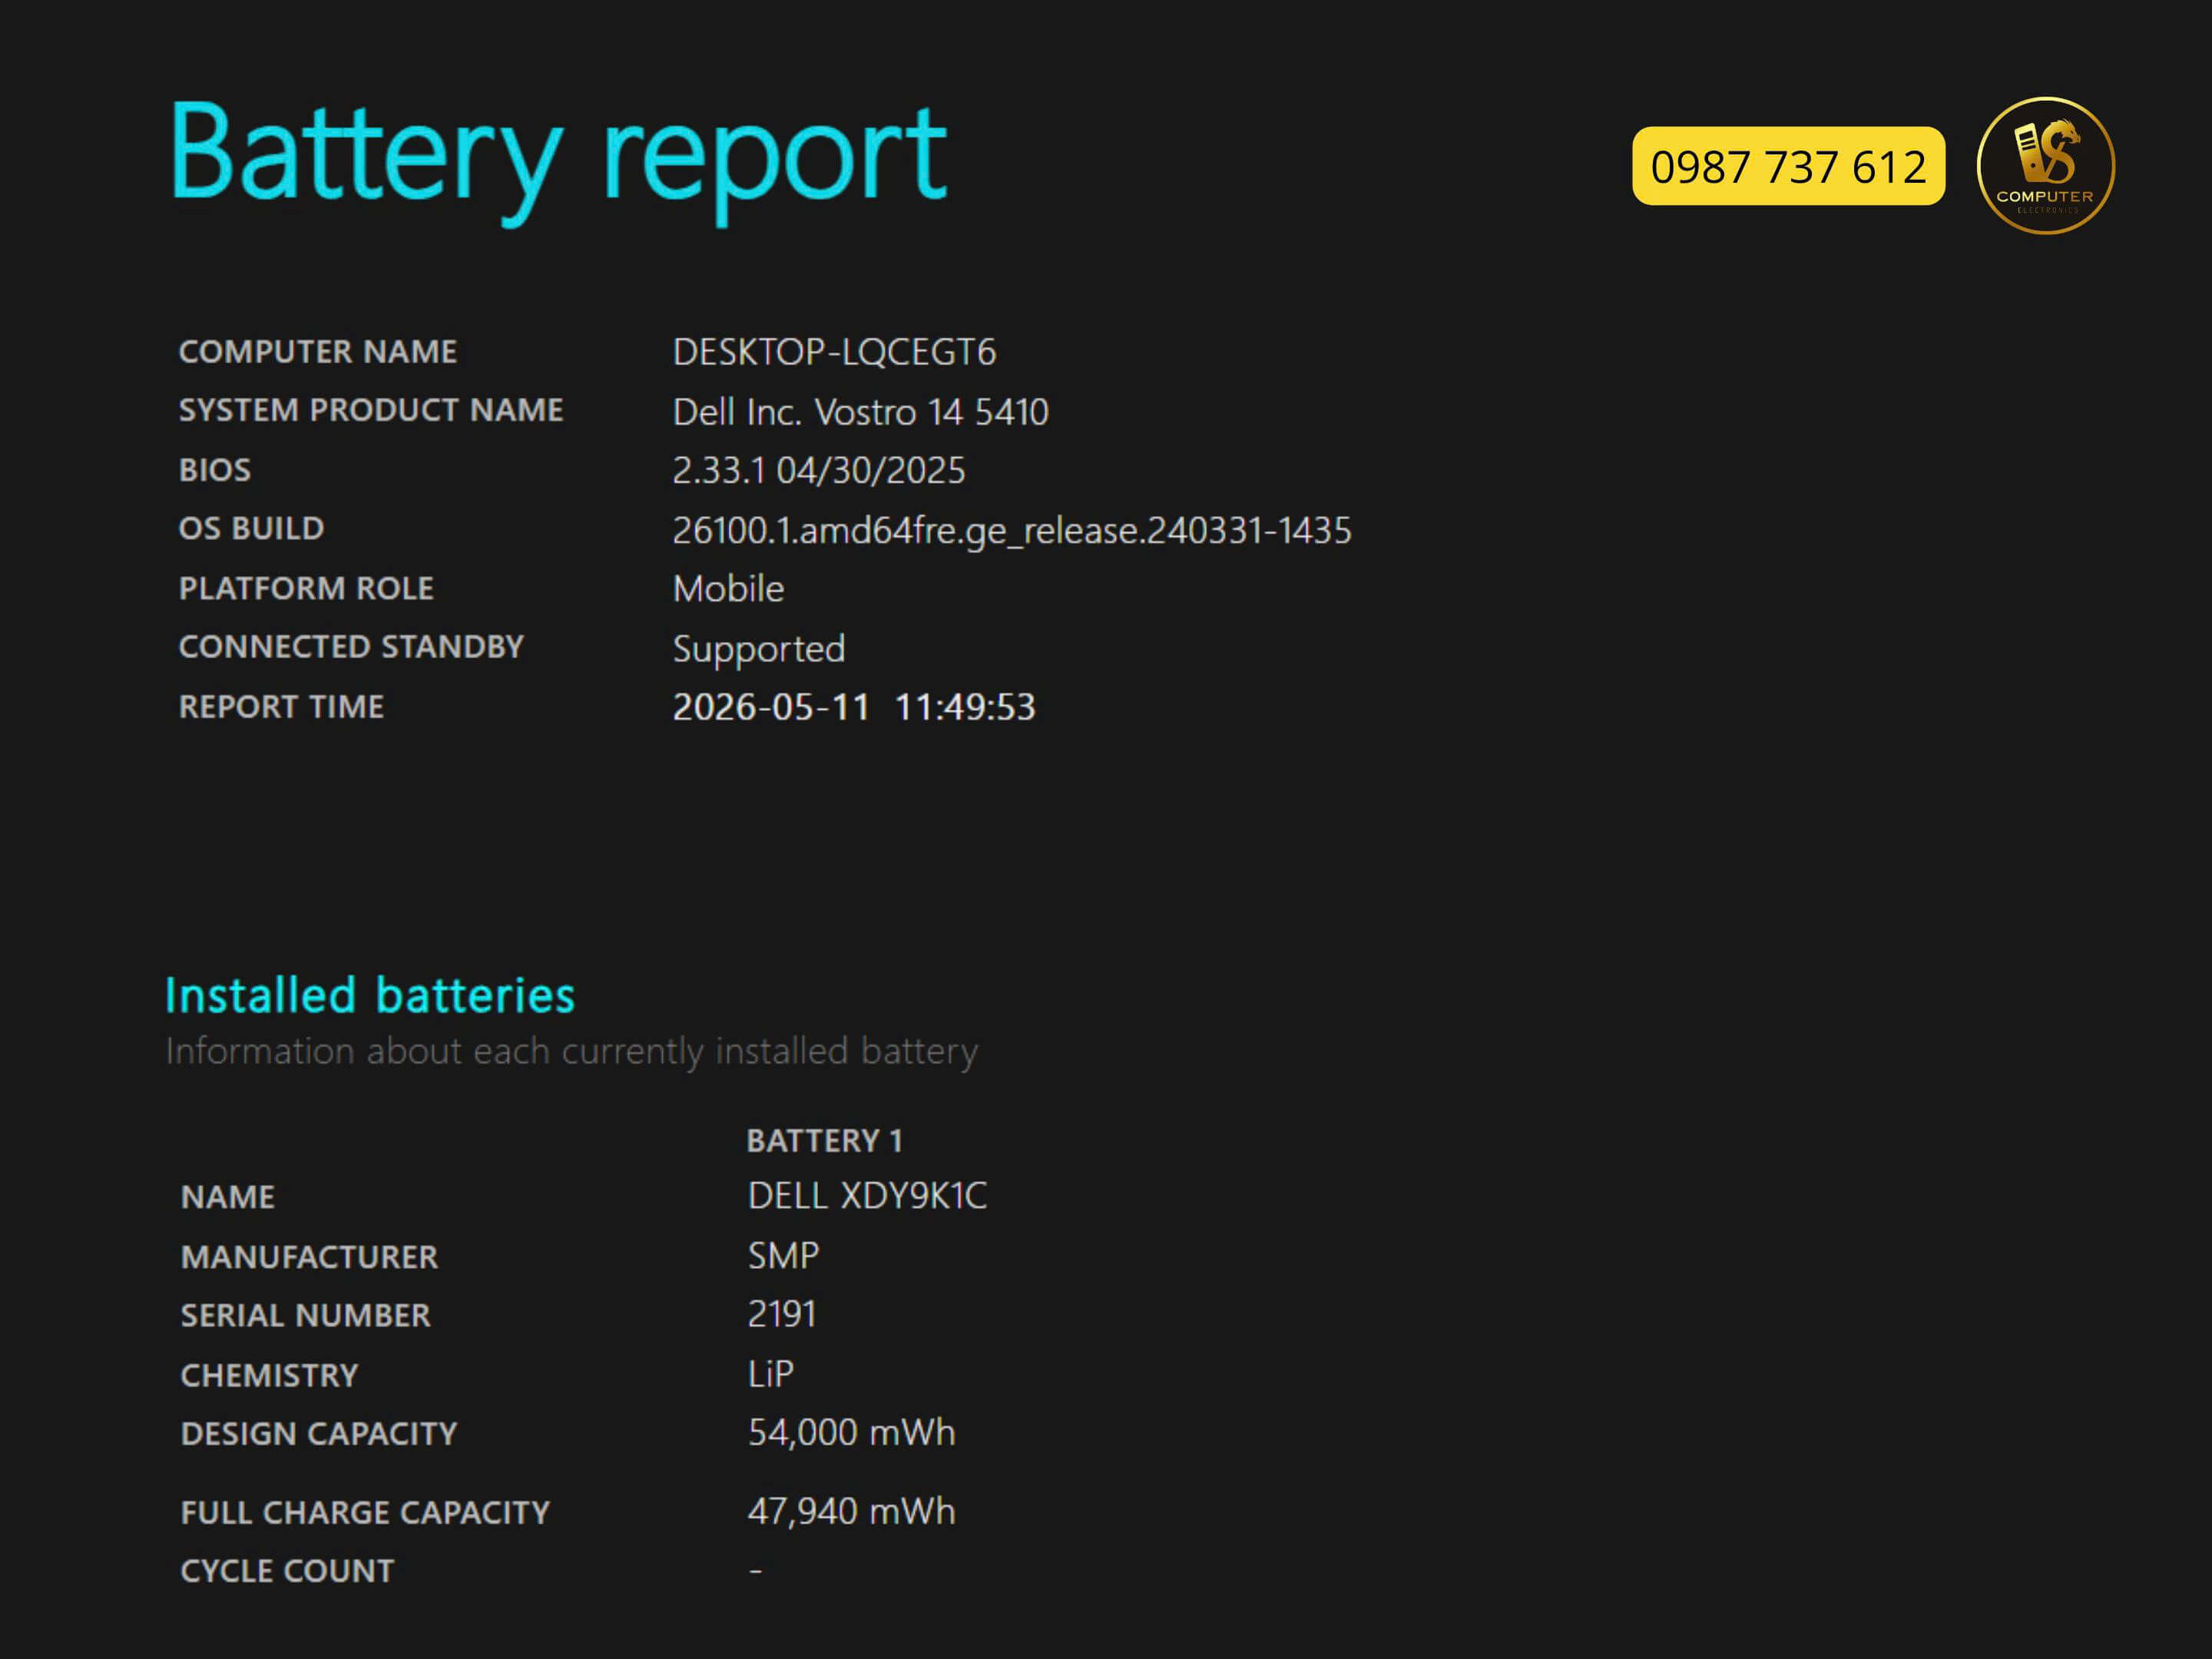This screenshot has width=2212, height=1659.
Task: Click the report time 2026-05-11 11:49:53
Action: point(854,707)
